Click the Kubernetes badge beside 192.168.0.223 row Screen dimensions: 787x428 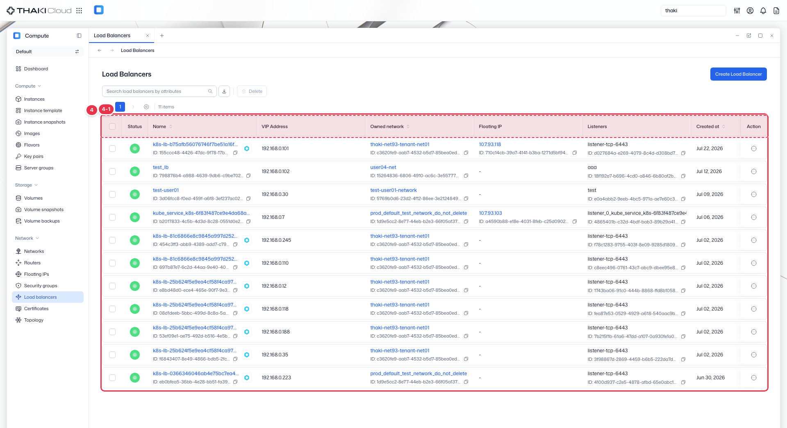coord(247,378)
